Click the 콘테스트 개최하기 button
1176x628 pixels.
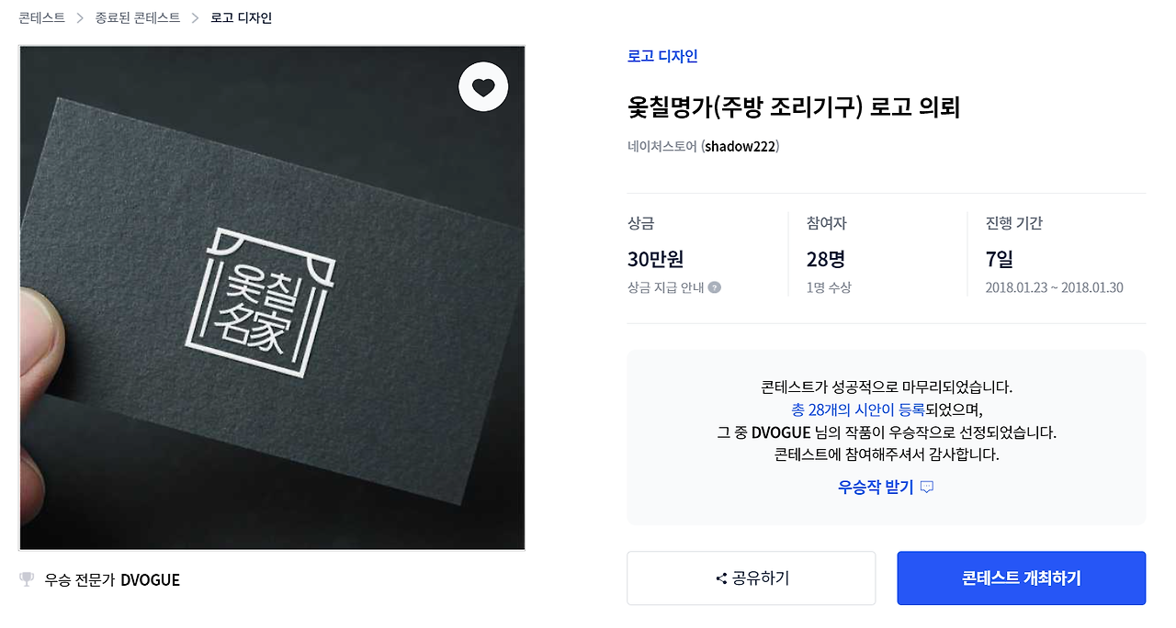[x=1022, y=578]
